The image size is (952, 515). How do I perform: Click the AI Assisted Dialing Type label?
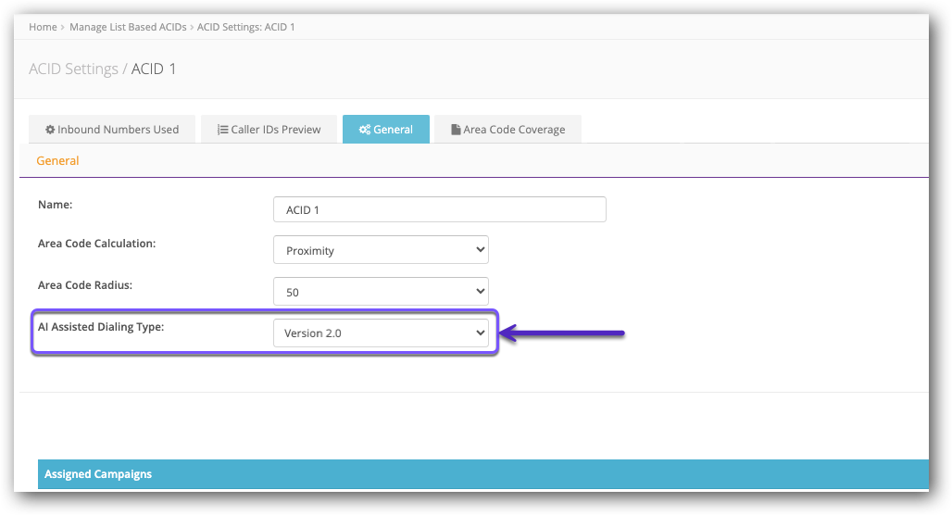click(101, 327)
